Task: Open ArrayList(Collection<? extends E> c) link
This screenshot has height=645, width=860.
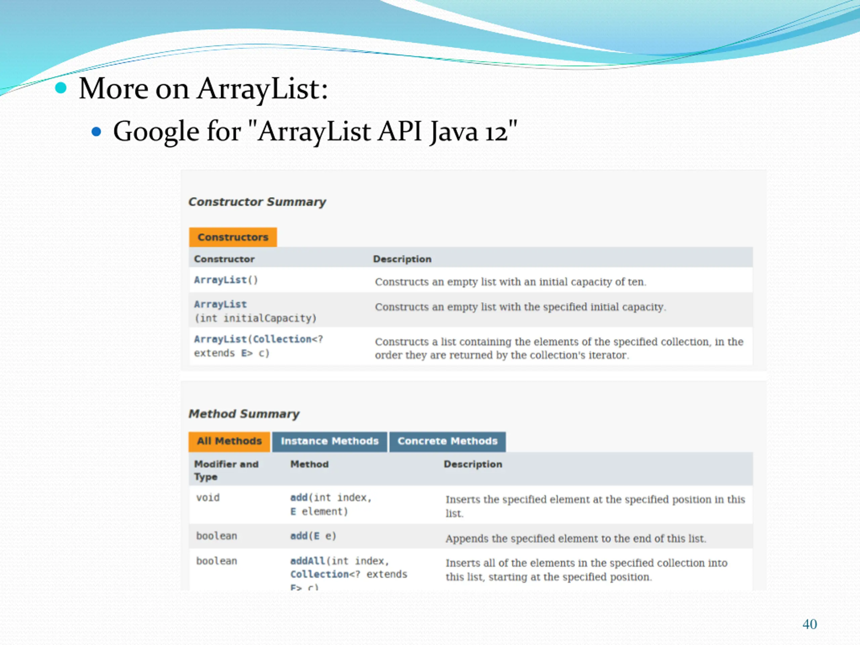Action: click(x=220, y=339)
